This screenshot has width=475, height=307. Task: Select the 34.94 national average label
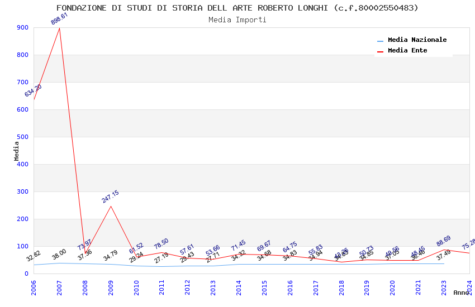pos(316,256)
